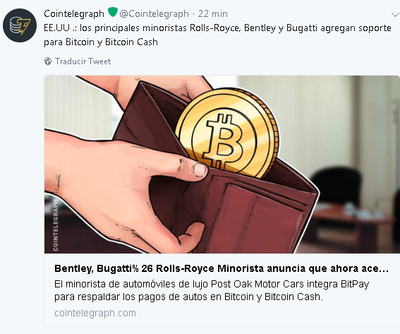Open the @Cointelegraph handle link
Viewport: 400px width, 334px height.
(154, 14)
